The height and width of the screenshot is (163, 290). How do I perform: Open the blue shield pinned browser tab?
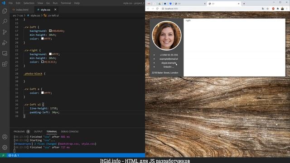point(170,4)
